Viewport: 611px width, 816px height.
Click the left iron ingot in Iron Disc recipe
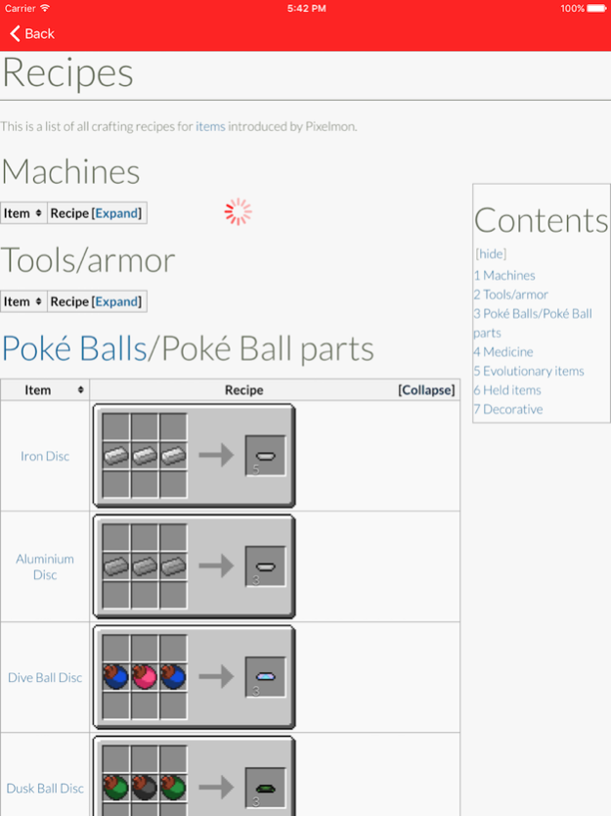pos(116,456)
